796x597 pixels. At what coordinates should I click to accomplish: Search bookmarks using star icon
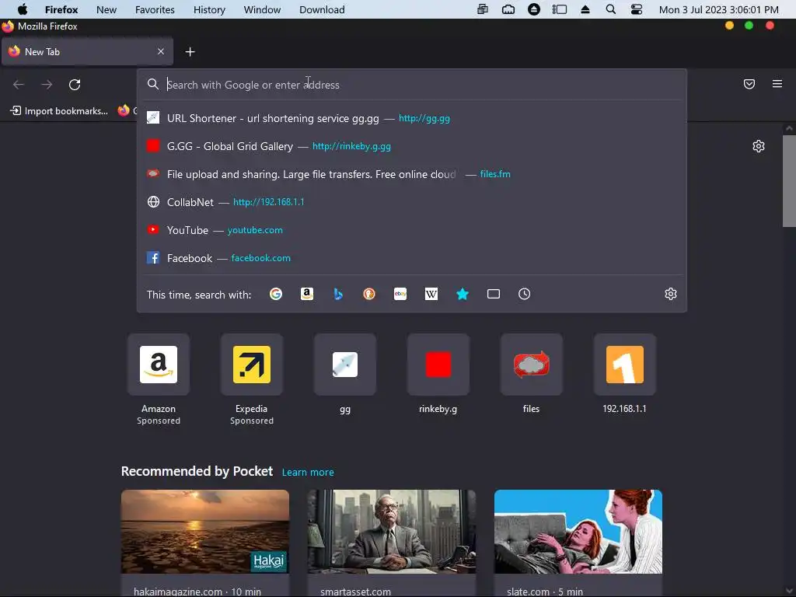pyautogui.click(x=463, y=294)
